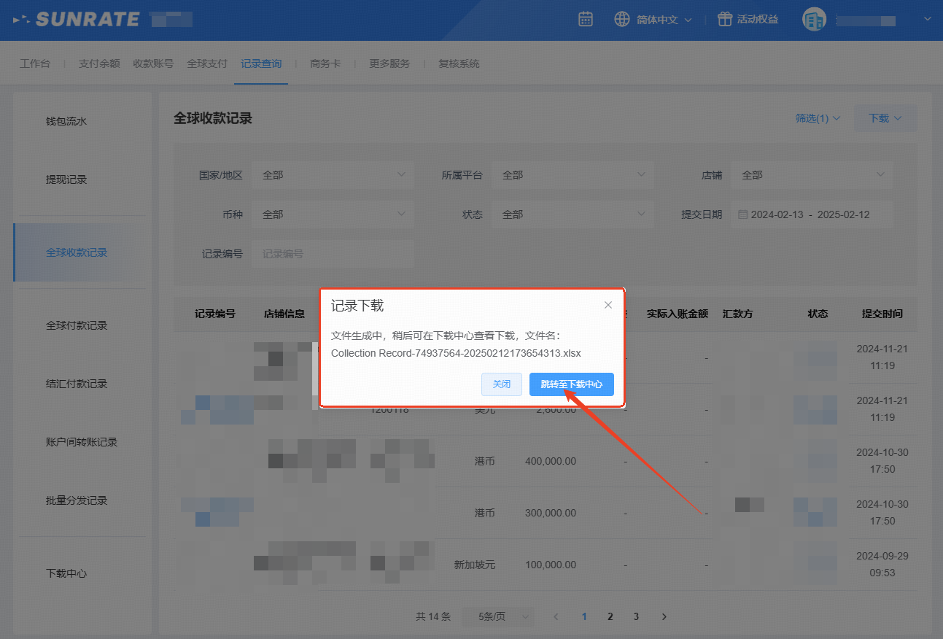Select 钱包流水 in the sidebar
The image size is (943, 639).
point(66,121)
